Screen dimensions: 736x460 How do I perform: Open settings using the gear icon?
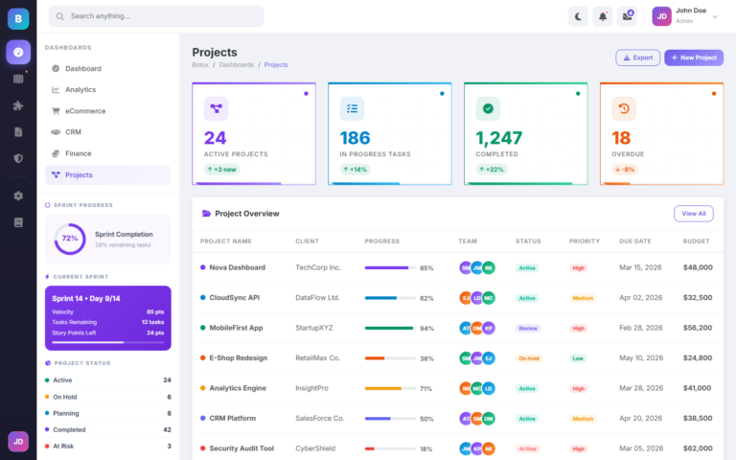pyautogui.click(x=18, y=195)
